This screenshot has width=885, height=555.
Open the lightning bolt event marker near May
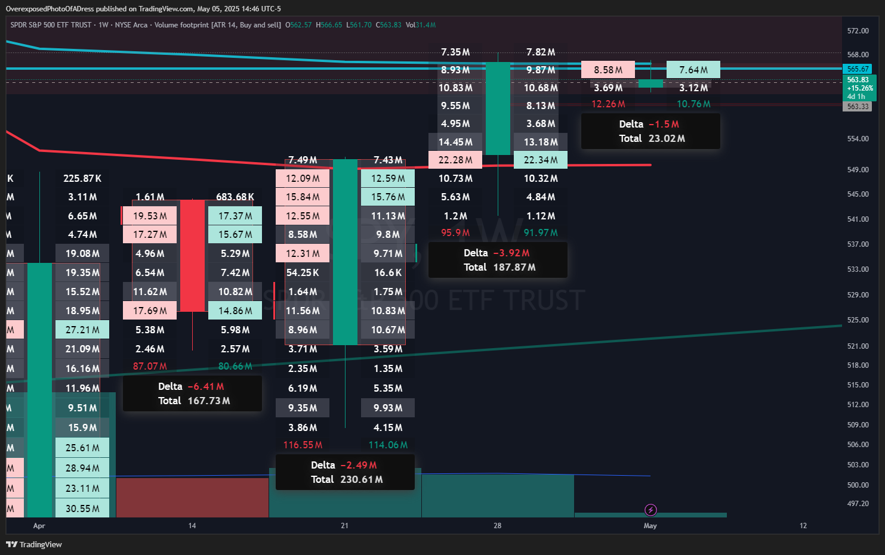click(650, 510)
